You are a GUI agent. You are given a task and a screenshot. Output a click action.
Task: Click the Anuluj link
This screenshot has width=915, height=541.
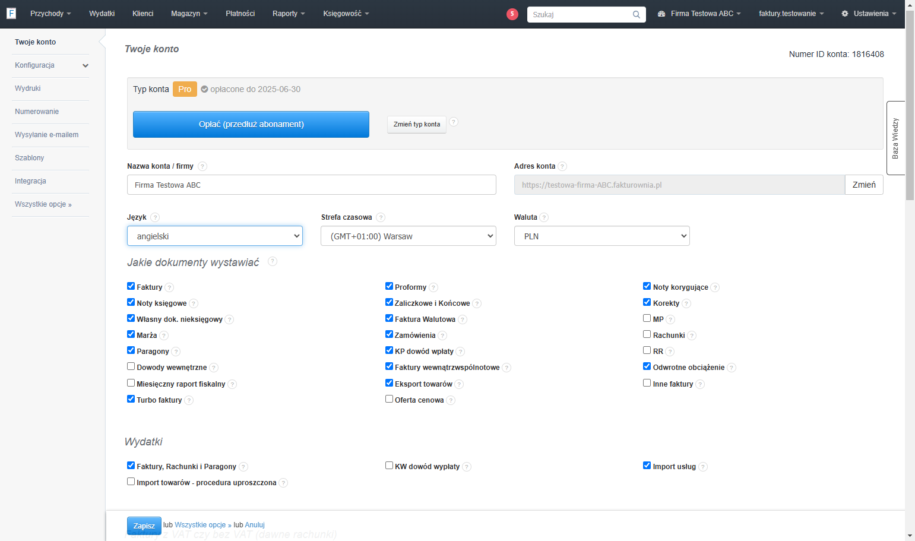(255, 525)
